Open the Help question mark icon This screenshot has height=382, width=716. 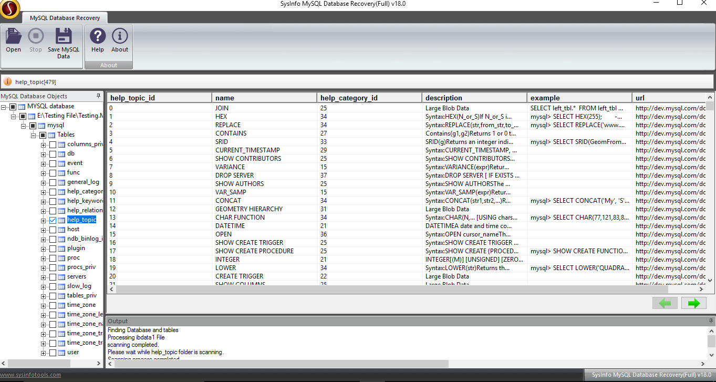(x=98, y=37)
